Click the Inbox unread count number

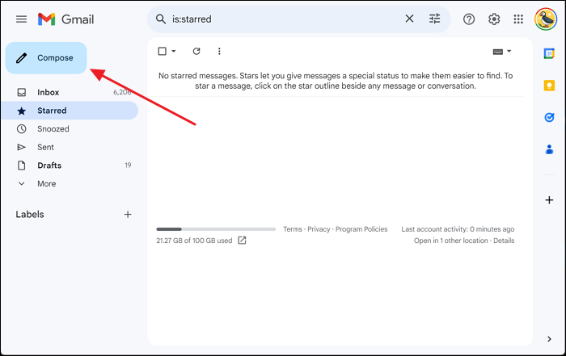122,92
